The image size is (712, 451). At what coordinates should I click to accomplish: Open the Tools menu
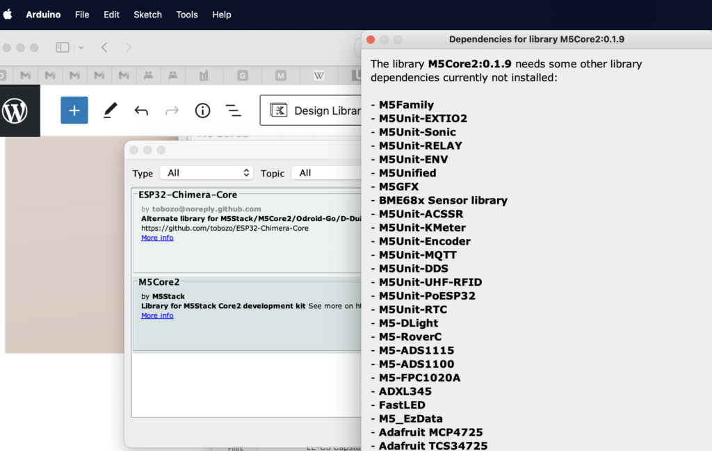(x=187, y=15)
